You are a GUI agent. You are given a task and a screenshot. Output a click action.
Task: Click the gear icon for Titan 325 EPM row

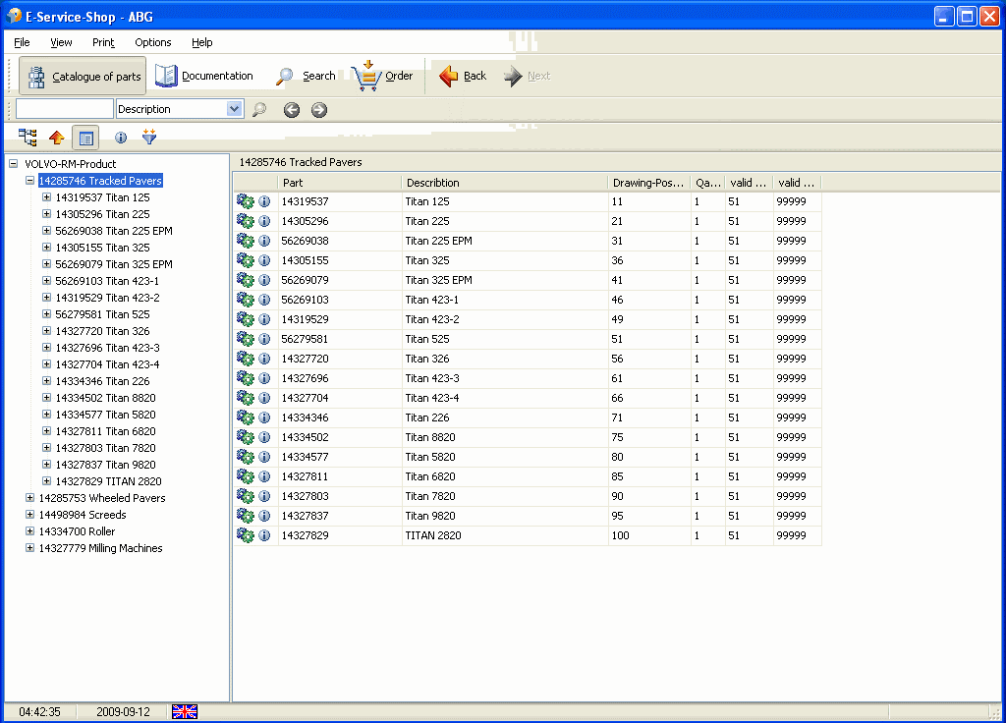pyautogui.click(x=245, y=280)
